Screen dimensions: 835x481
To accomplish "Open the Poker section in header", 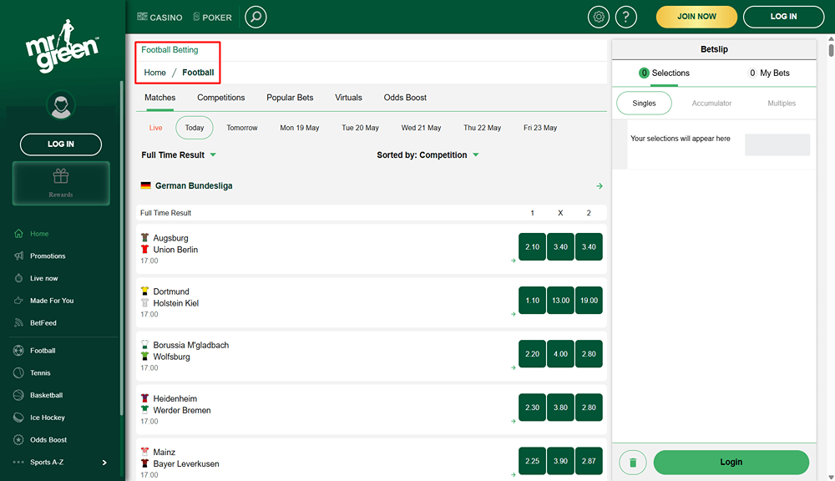I will (x=212, y=17).
